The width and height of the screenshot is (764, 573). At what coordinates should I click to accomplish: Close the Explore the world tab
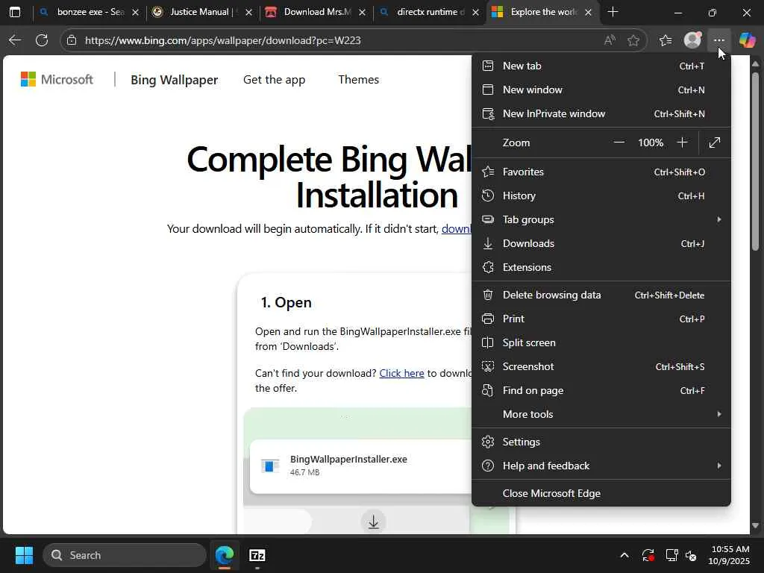589,13
